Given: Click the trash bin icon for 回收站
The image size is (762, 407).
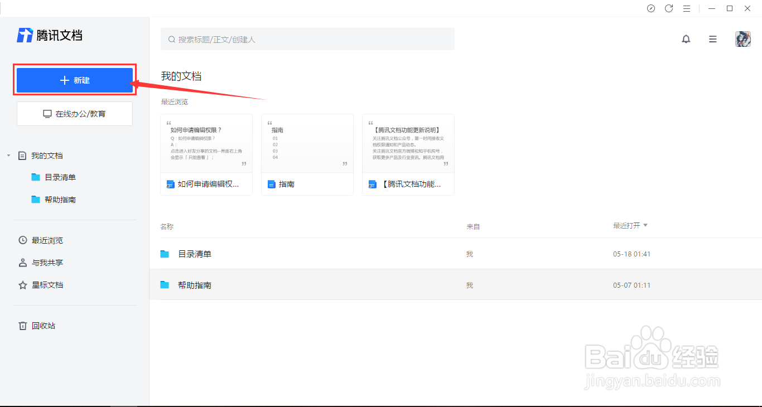Looking at the screenshot, I should click(23, 326).
